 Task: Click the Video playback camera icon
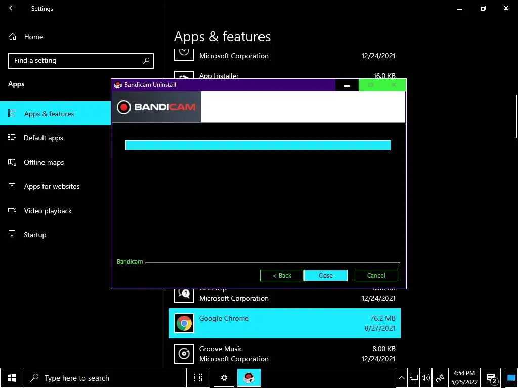point(12,211)
